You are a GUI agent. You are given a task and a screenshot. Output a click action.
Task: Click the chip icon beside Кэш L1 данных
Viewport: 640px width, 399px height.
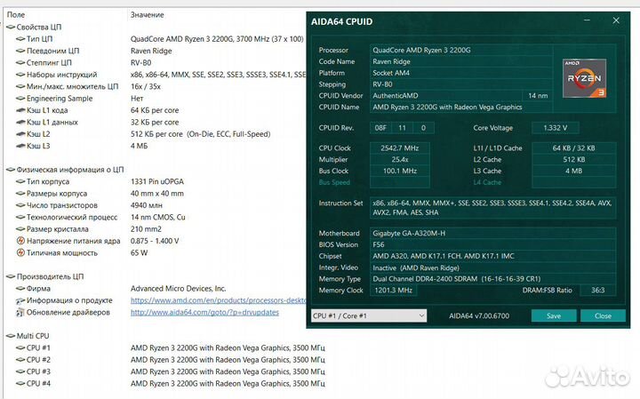[x=20, y=122]
